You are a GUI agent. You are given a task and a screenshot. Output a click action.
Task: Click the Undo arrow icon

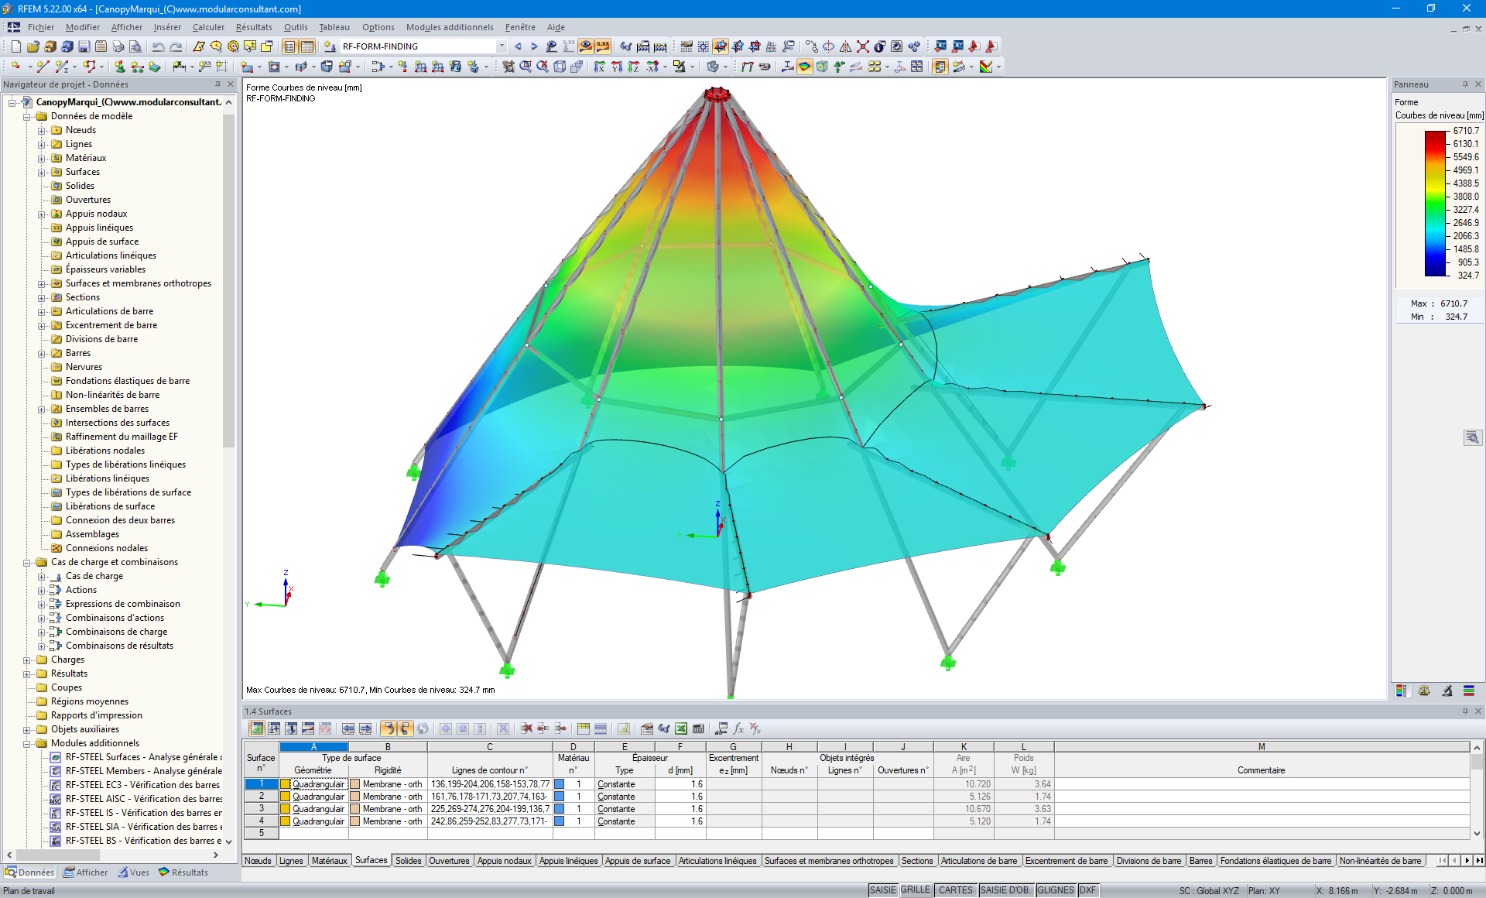pos(158,46)
